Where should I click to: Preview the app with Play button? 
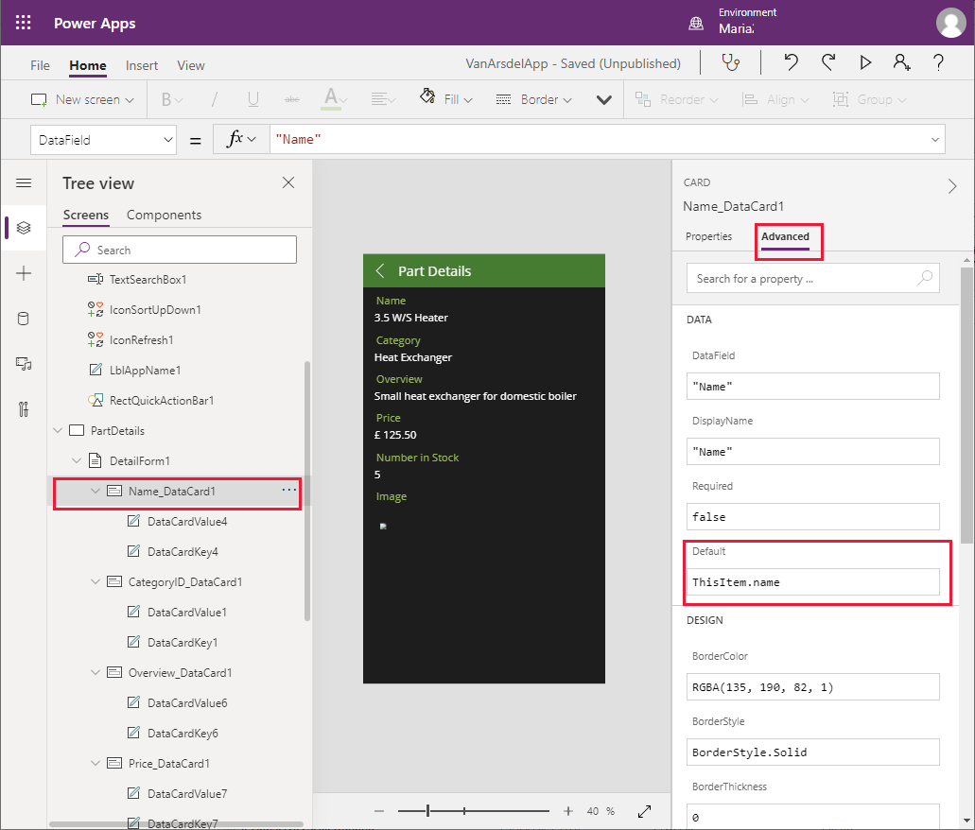pyautogui.click(x=865, y=62)
